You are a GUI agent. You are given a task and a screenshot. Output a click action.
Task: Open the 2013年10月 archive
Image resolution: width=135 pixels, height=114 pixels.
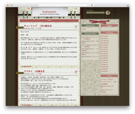(105, 43)
